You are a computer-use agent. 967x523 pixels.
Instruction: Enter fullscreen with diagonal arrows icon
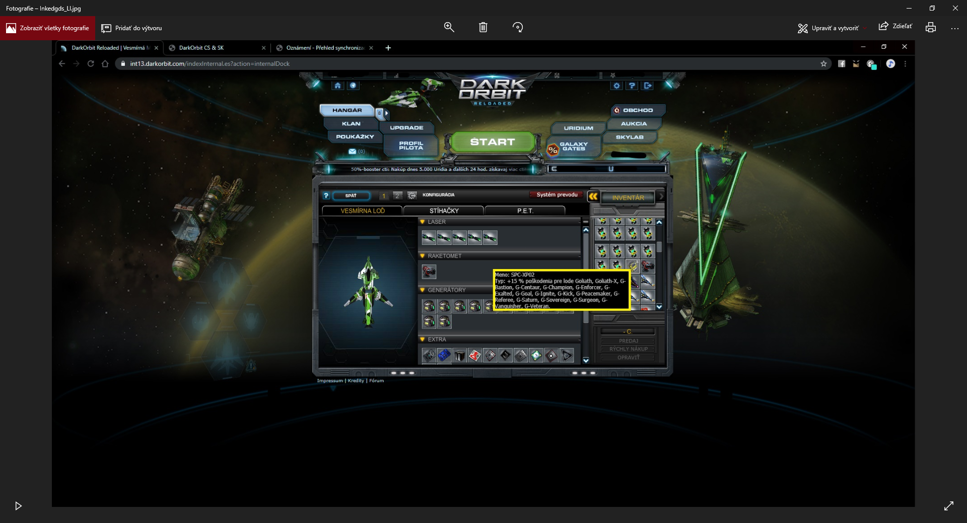(948, 505)
